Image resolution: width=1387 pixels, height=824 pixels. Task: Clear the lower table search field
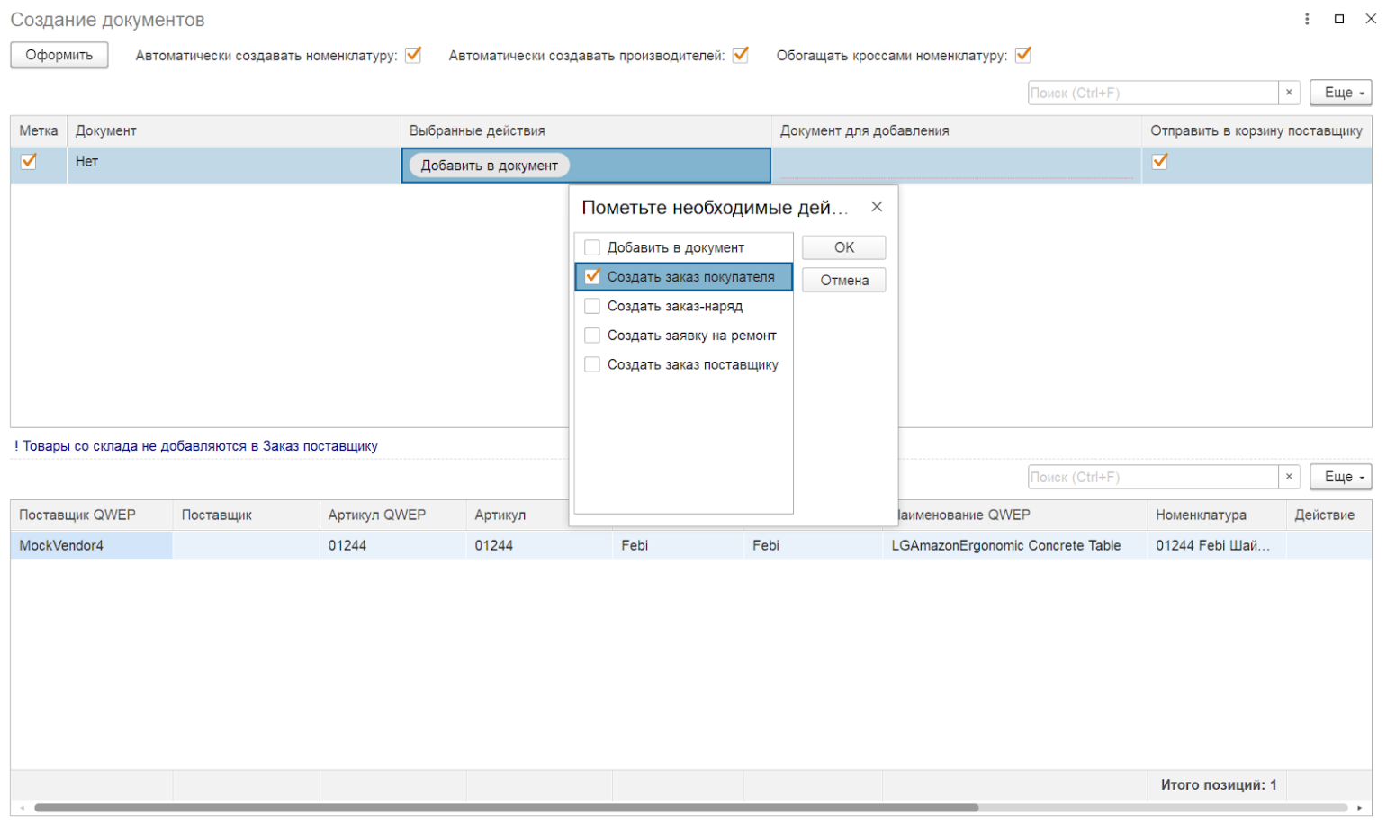[x=1289, y=477]
